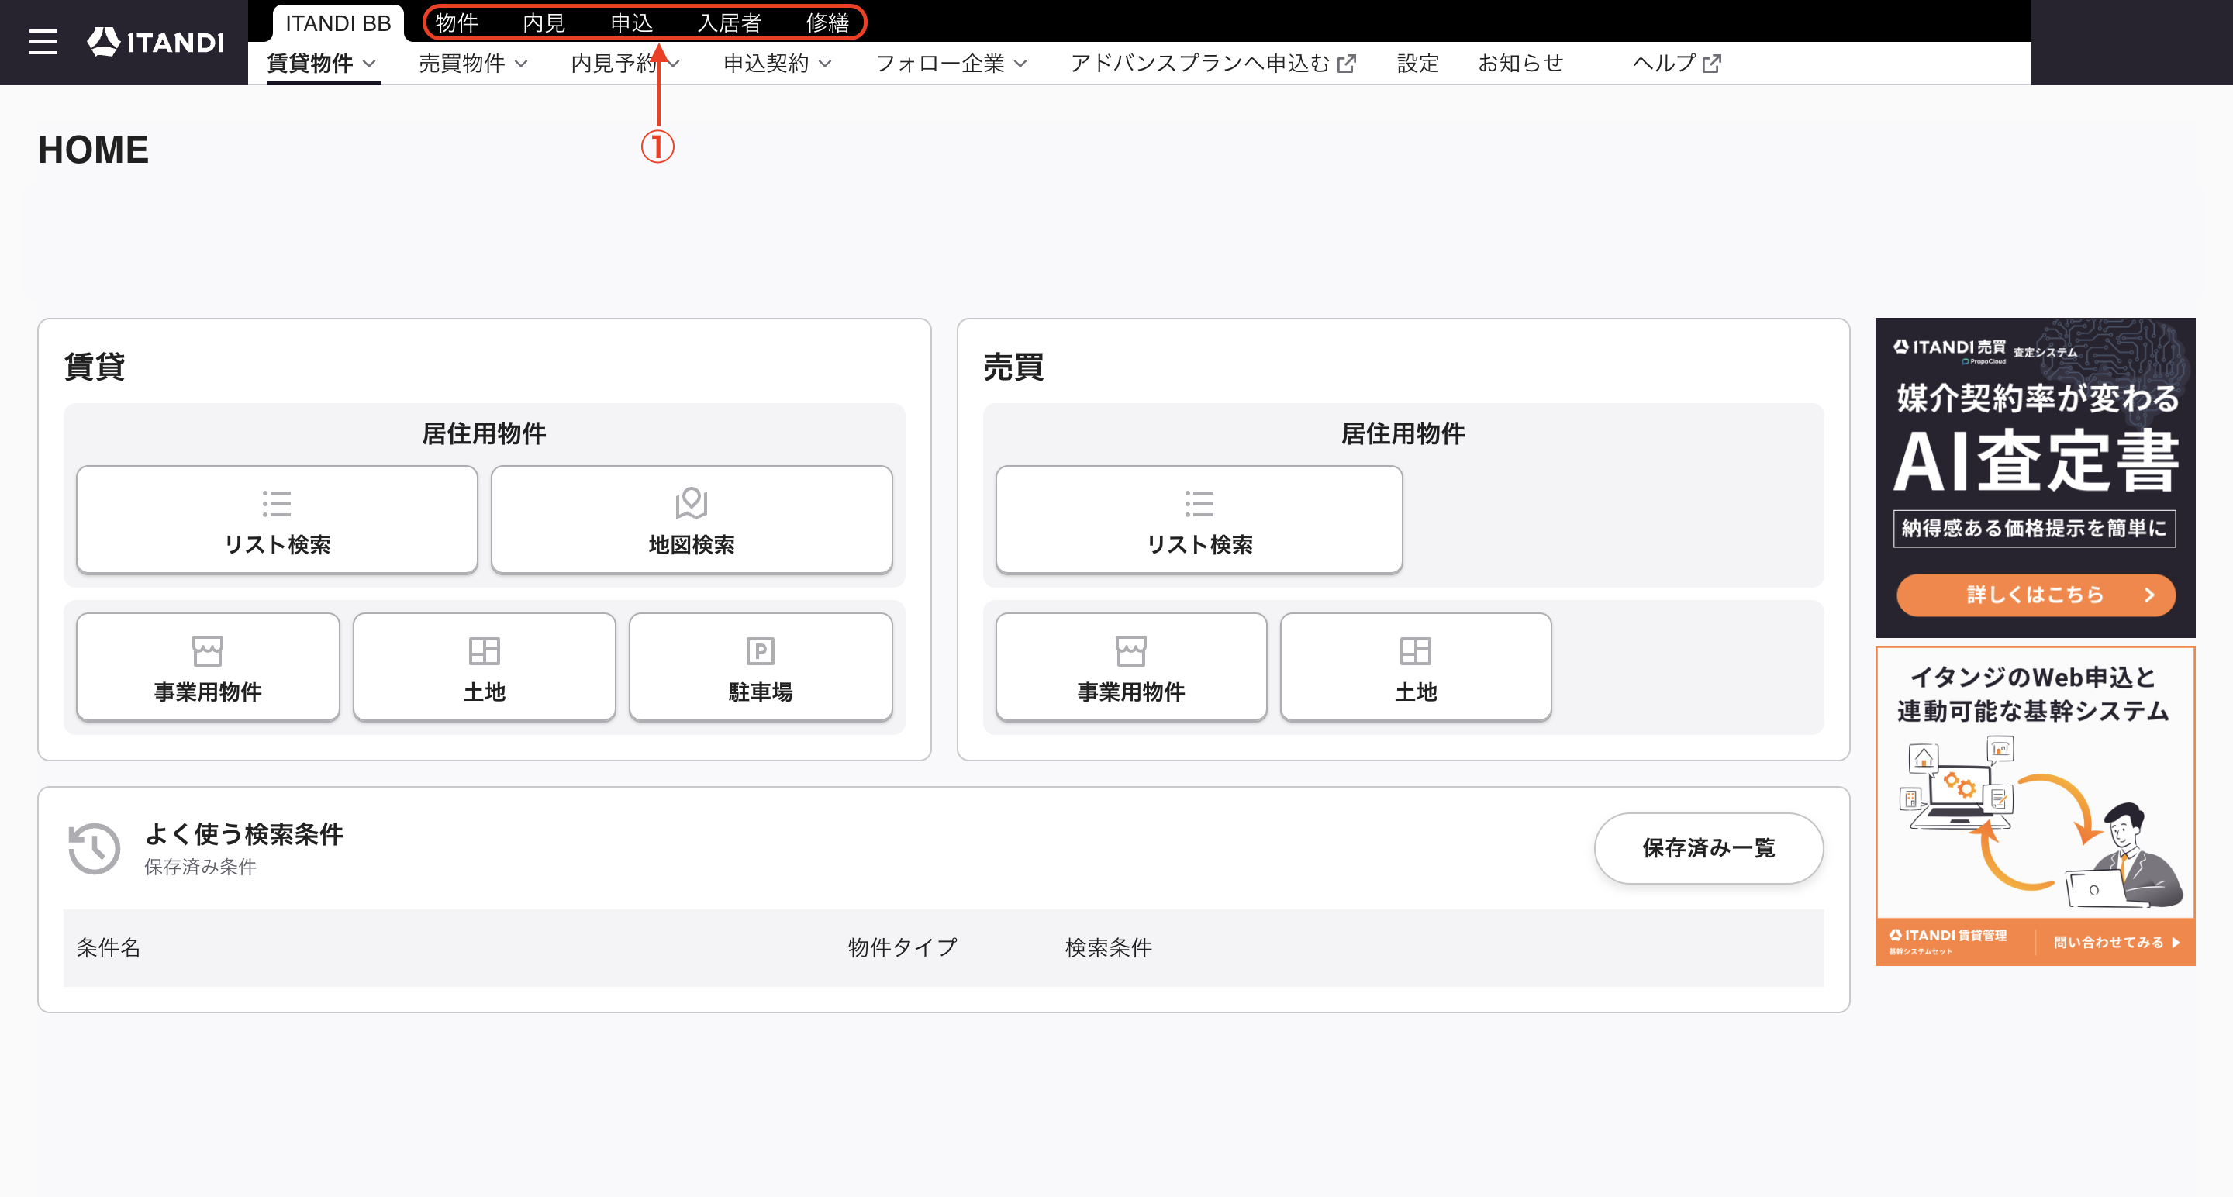2233x1197 pixels.
Task: Click the ITANDI logo
Action: [156, 42]
